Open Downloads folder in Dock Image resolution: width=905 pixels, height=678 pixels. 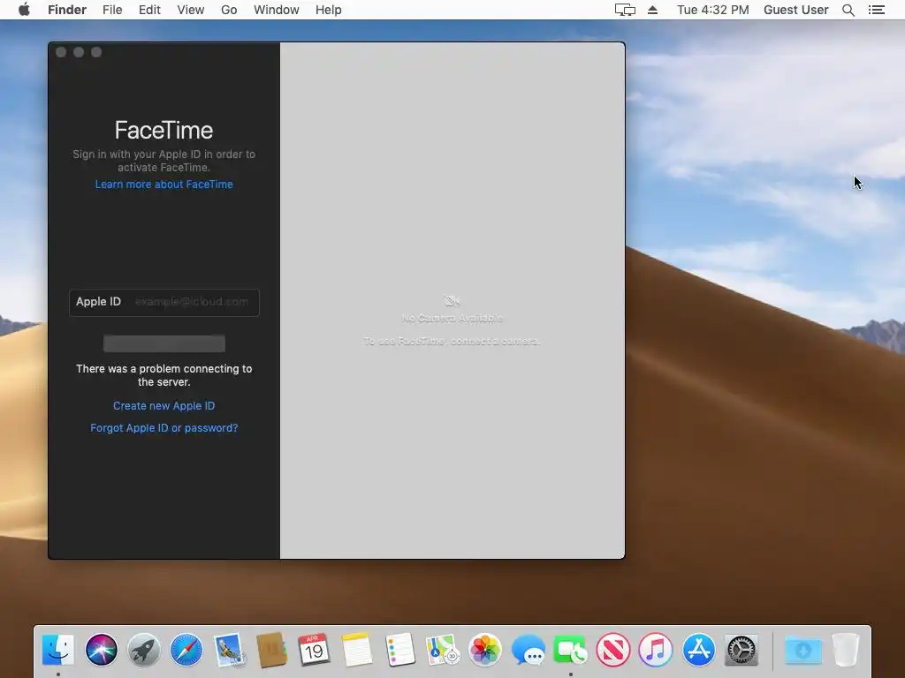point(802,650)
